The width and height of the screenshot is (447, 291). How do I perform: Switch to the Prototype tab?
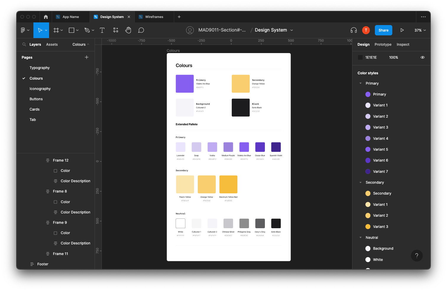click(383, 45)
